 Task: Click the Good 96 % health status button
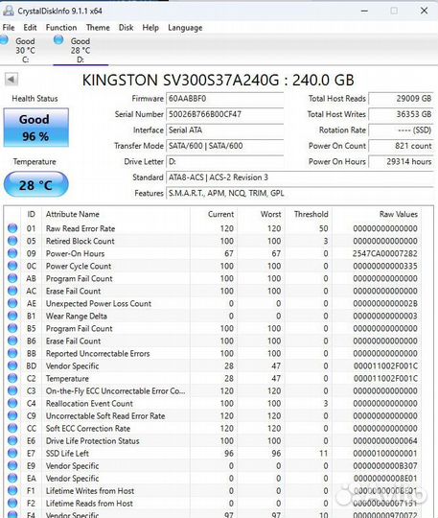[x=36, y=128]
